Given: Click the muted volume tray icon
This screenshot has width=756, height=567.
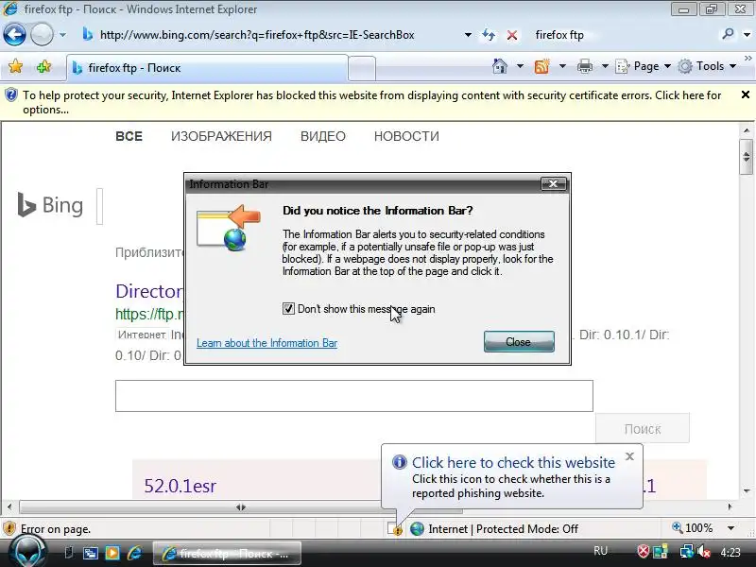Looking at the screenshot, I should pos(703,551).
